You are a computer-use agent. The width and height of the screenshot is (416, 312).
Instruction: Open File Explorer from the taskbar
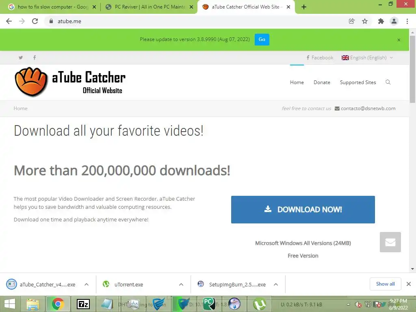[x=33, y=304]
